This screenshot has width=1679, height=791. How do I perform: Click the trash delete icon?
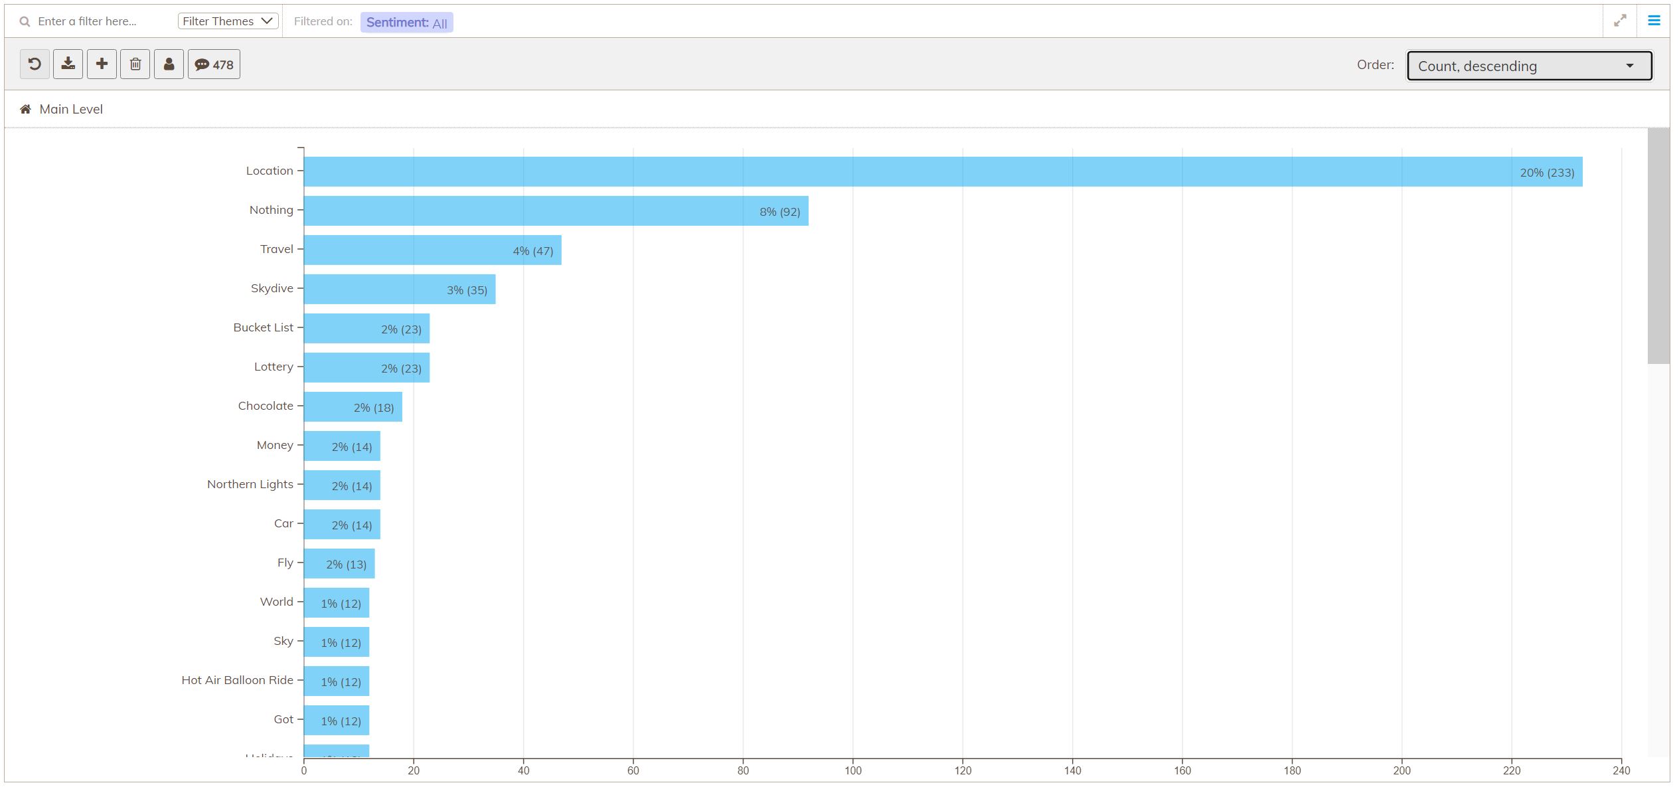135,64
